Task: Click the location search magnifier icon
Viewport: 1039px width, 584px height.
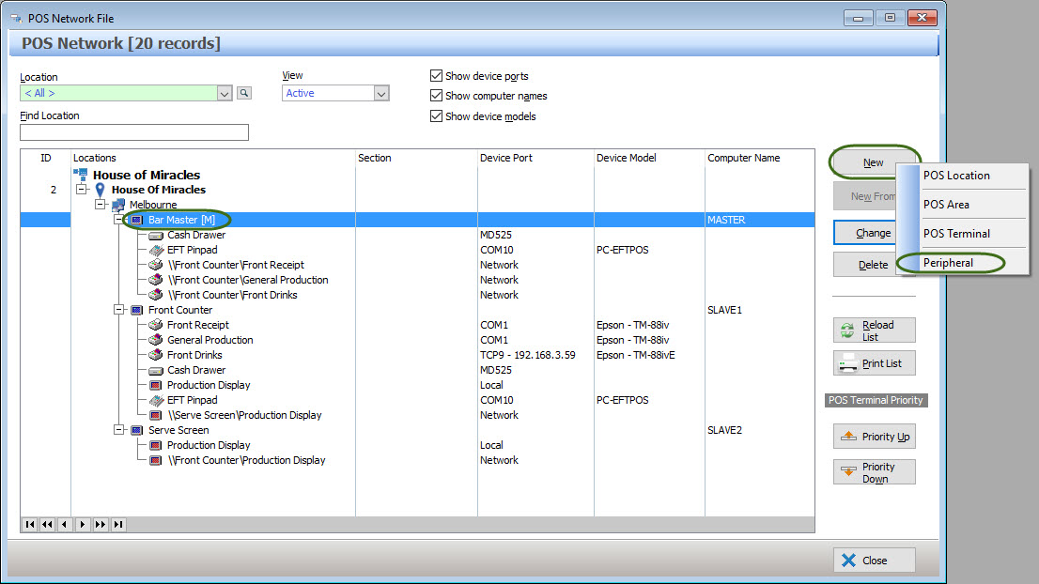Action: pyautogui.click(x=243, y=93)
